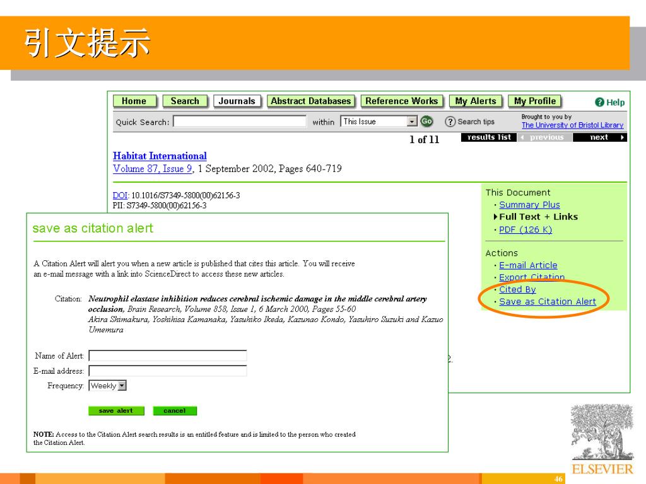This screenshot has width=646, height=484.
Task: Open the Summary Plus view
Action: (x=529, y=205)
